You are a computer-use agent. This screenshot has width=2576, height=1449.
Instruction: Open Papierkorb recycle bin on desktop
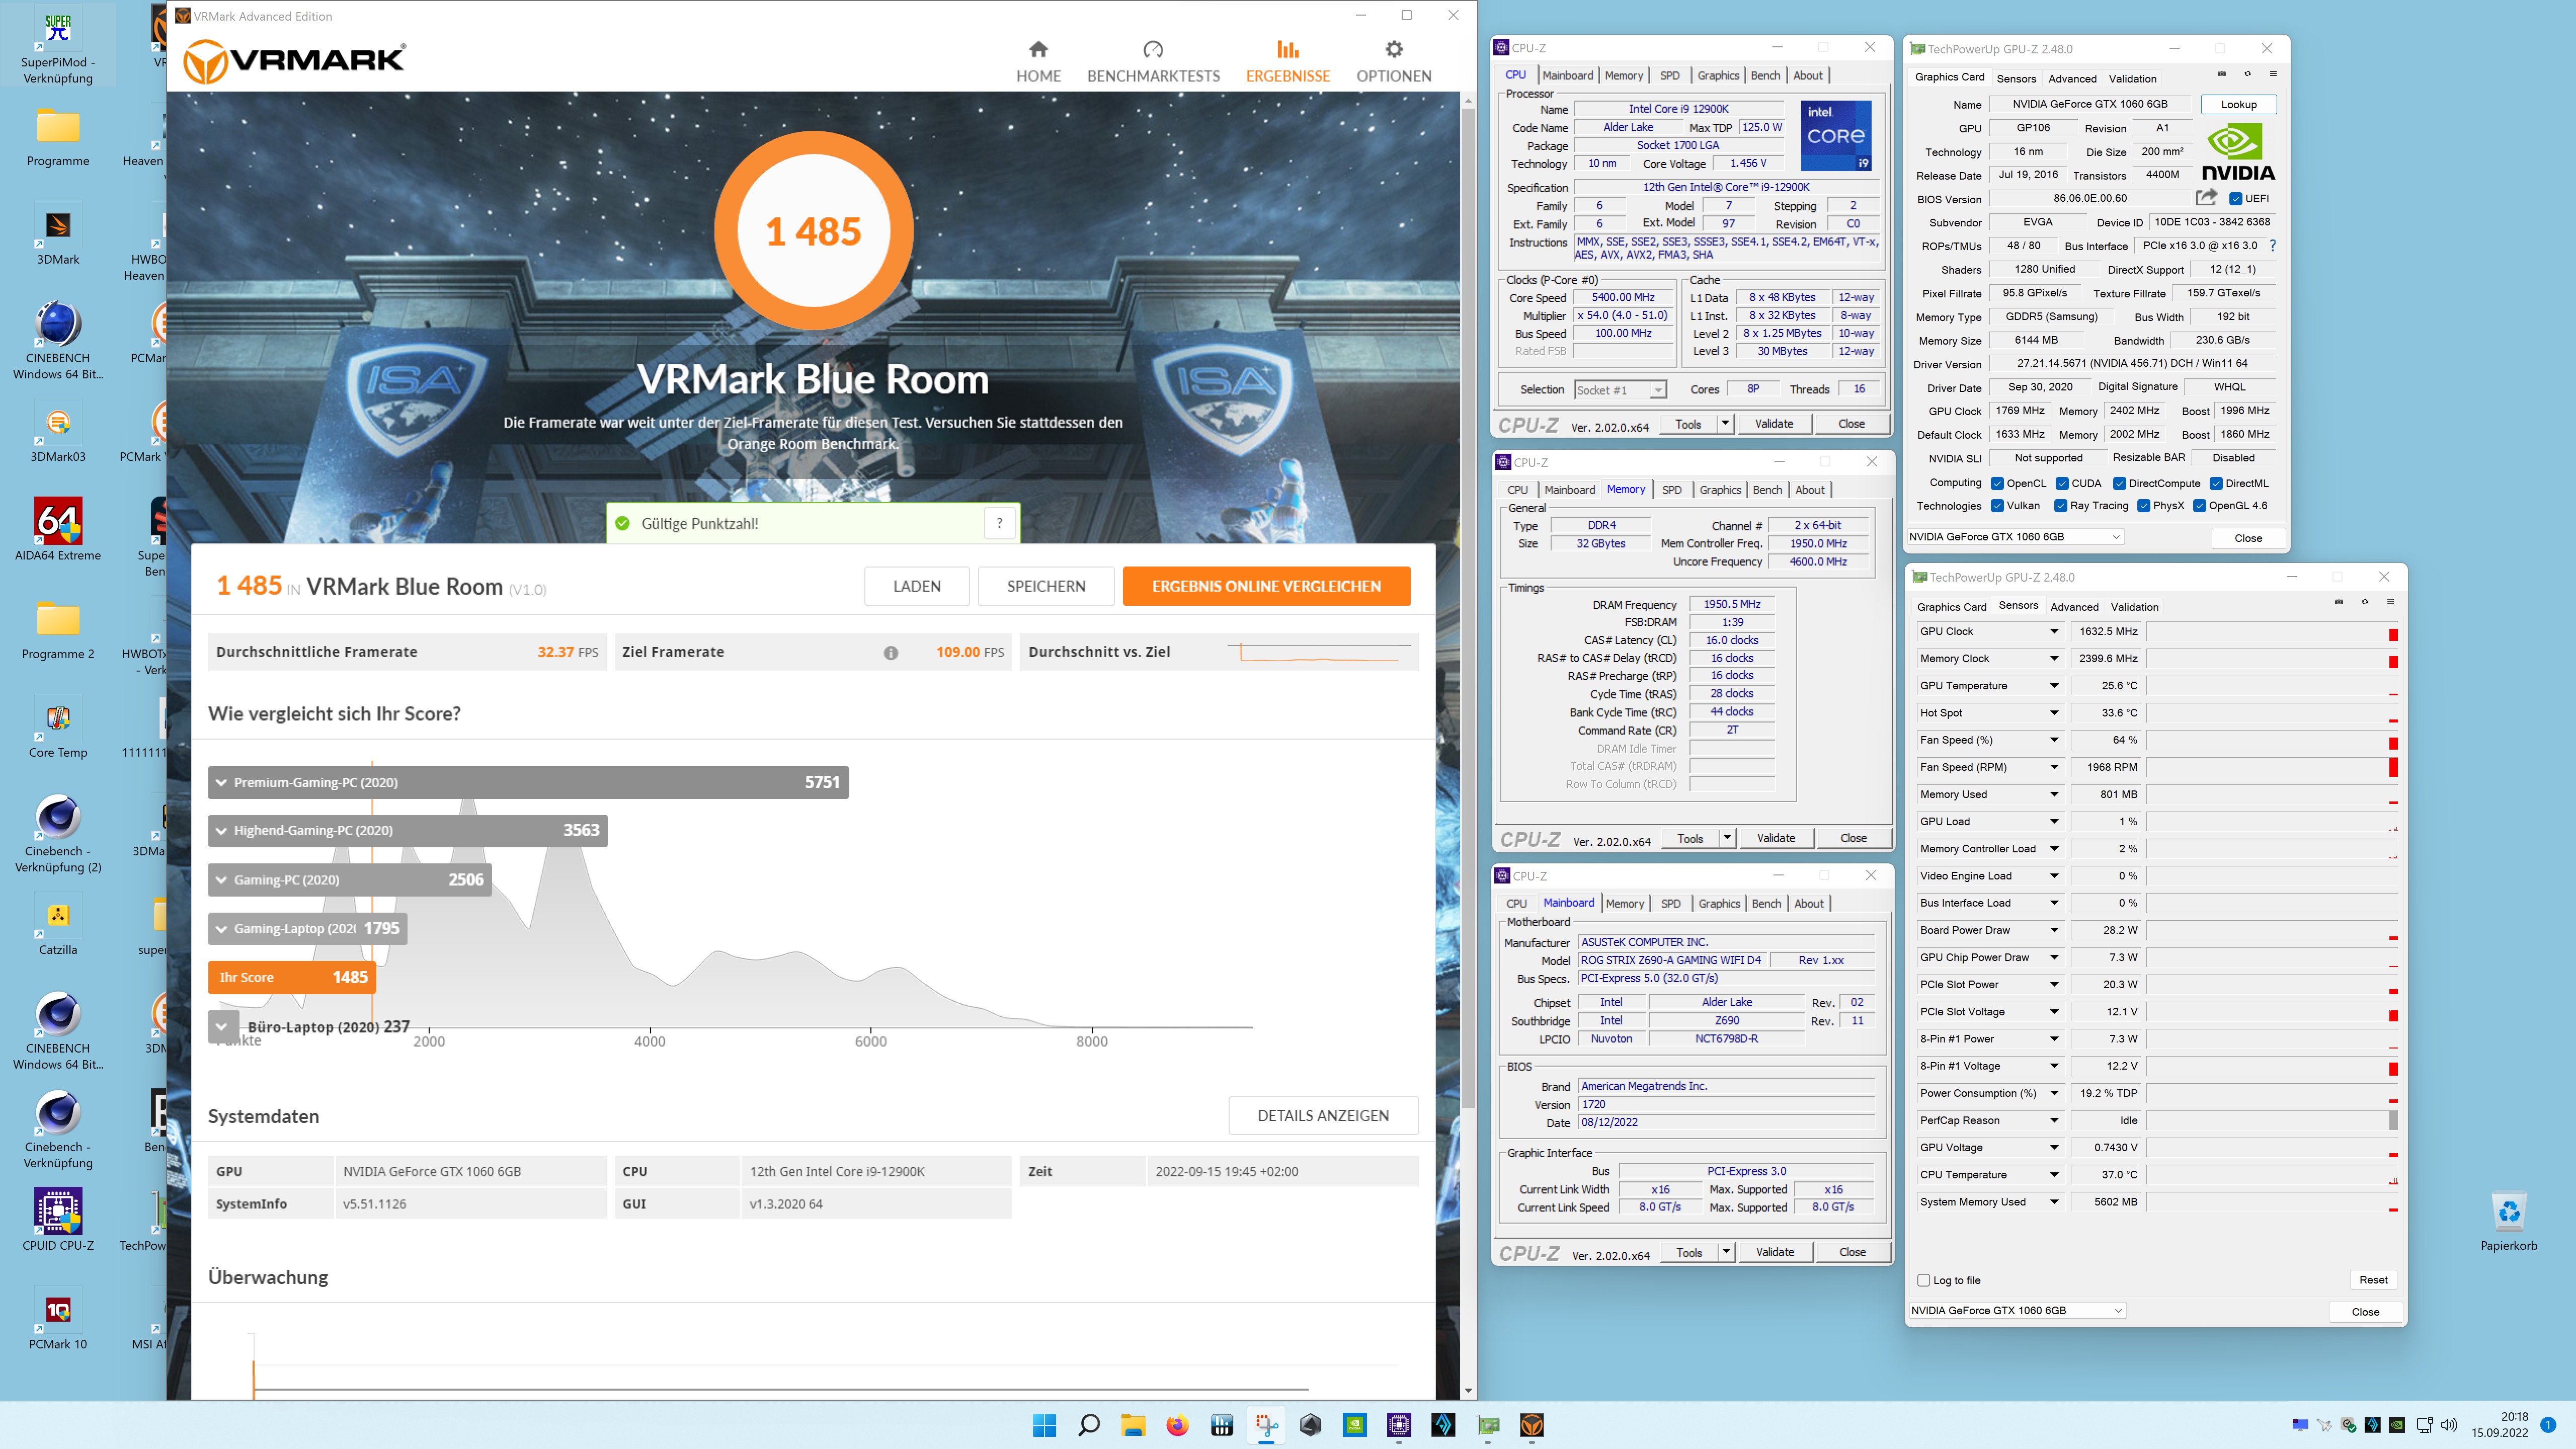pyautogui.click(x=2508, y=1220)
